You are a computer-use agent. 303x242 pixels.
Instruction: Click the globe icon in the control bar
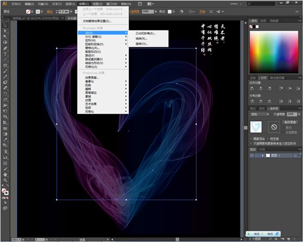181,11
